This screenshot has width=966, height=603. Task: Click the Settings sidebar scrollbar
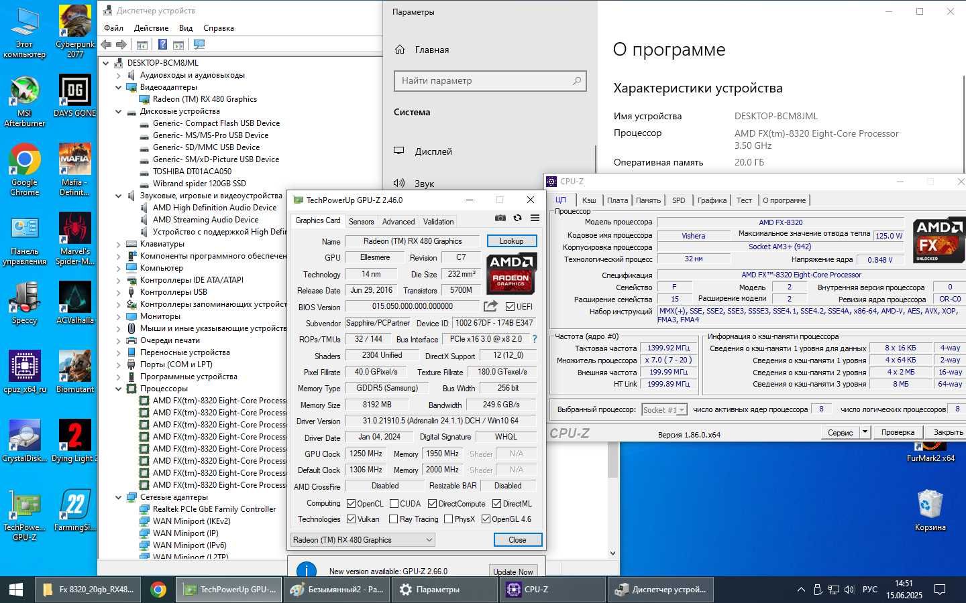tap(595, 158)
